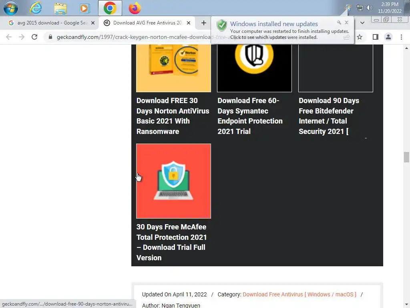Screen dimensions: 410x308
Task: Dismiss the Windows updates notification
Action: pos(346,22)
